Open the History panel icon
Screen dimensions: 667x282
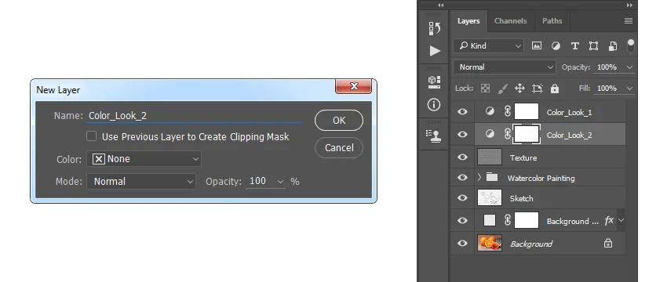[x=434, y=28]
